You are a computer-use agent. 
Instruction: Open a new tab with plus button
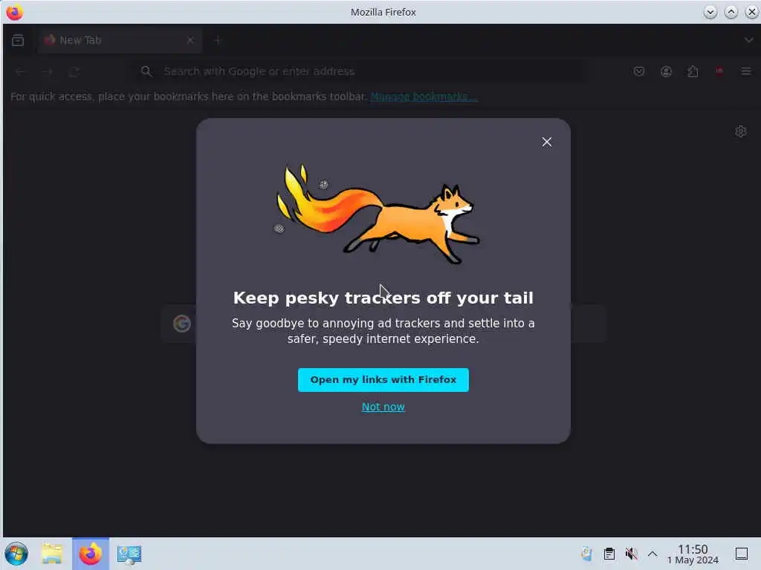click(x=218, y=40)
